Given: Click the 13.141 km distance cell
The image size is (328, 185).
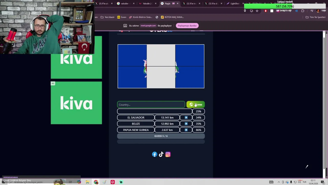Looking at the screenshot, I should click(167, 117).
